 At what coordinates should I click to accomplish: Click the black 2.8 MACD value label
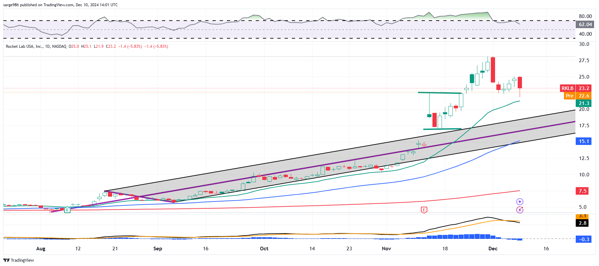(x=582, y=223)
